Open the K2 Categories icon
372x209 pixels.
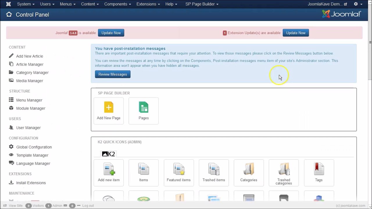249,172
